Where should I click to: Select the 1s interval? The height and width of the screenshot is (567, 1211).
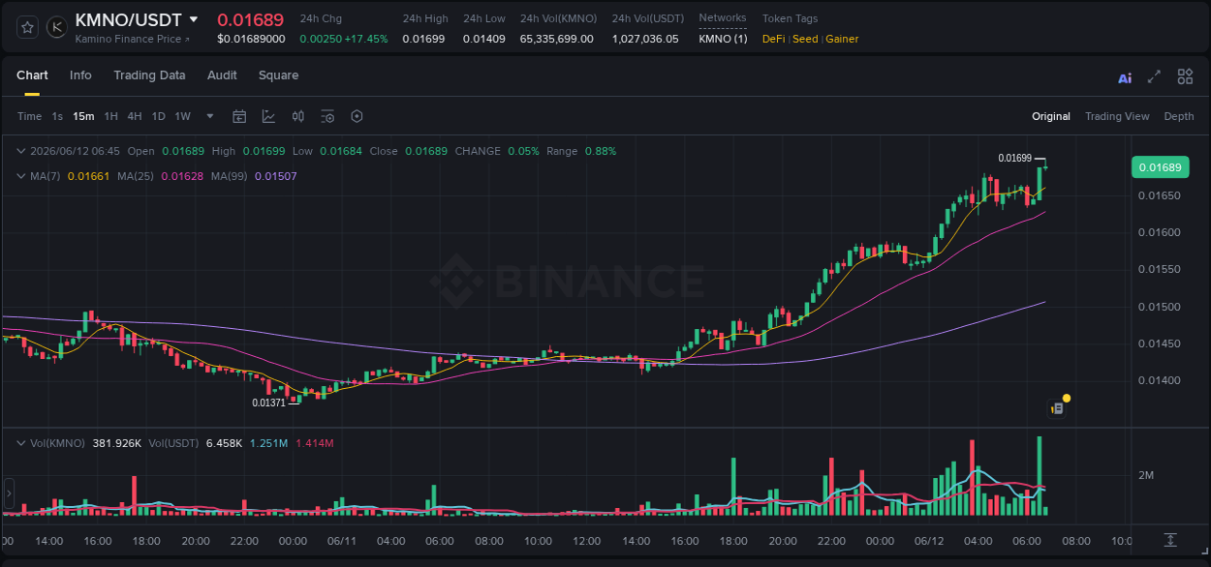[x=57, y=116]
